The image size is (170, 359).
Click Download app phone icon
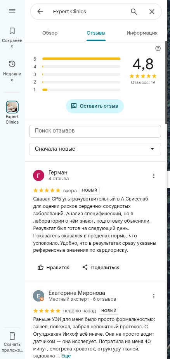[12, 336]
